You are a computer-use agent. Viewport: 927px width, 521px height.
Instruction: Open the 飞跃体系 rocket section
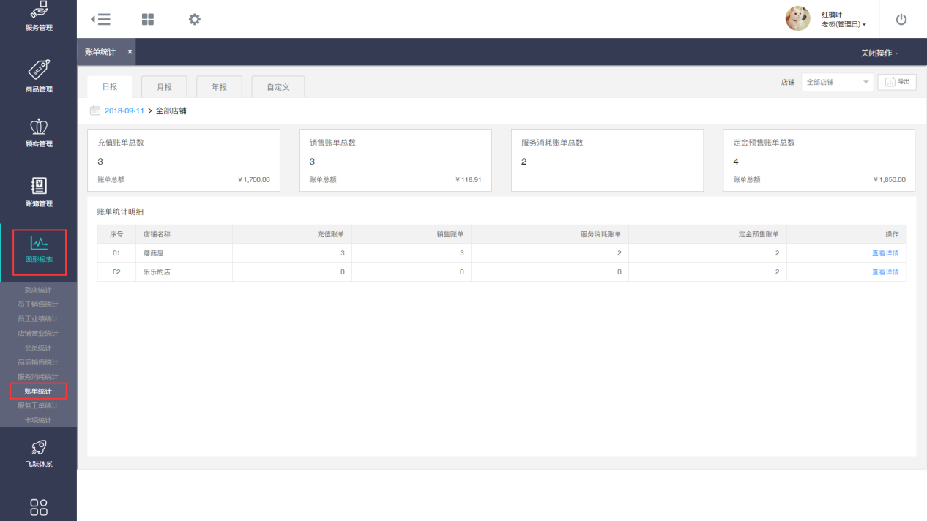[38, 452]
